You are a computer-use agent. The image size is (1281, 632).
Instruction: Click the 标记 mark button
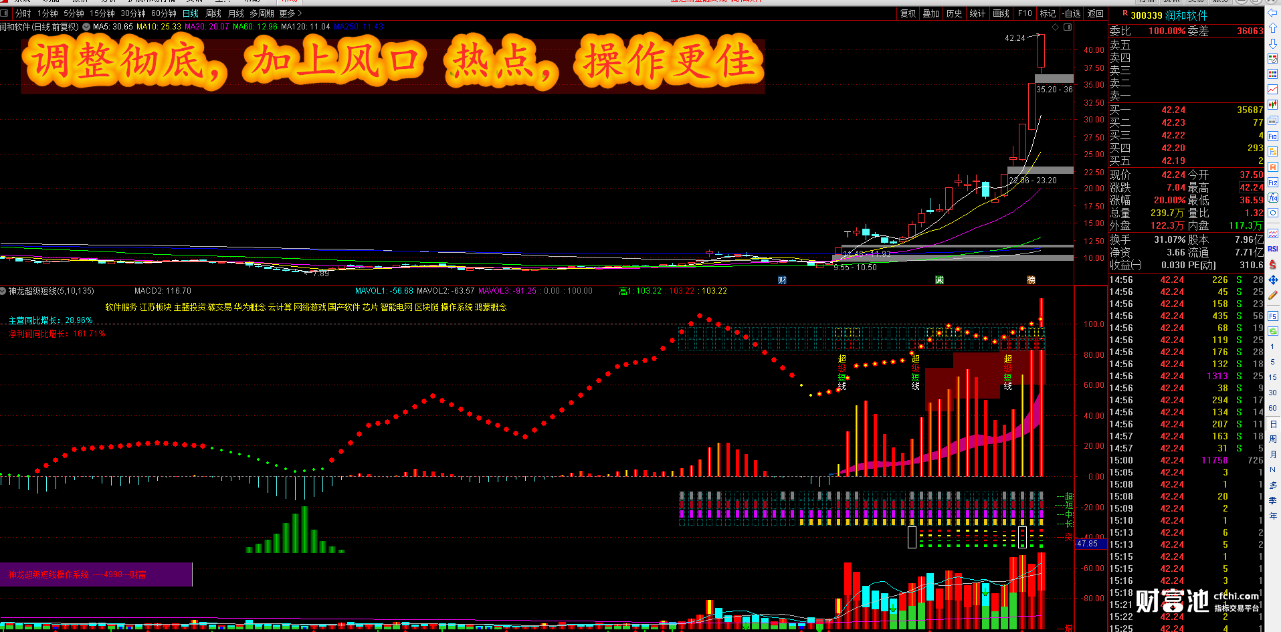tap(1048, 13)
